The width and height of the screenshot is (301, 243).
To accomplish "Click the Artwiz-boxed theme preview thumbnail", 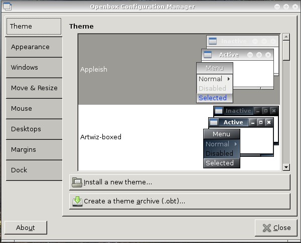I will pos(241,137).
